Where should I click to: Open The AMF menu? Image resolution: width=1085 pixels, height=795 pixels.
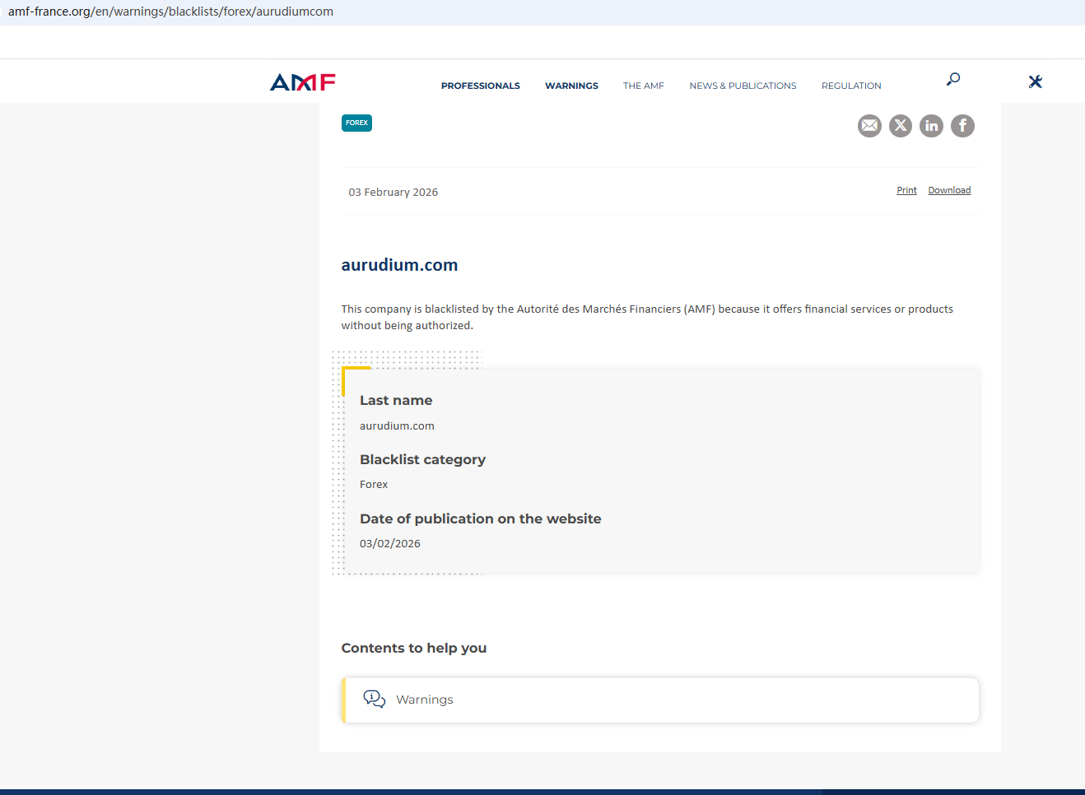point(644,86)
